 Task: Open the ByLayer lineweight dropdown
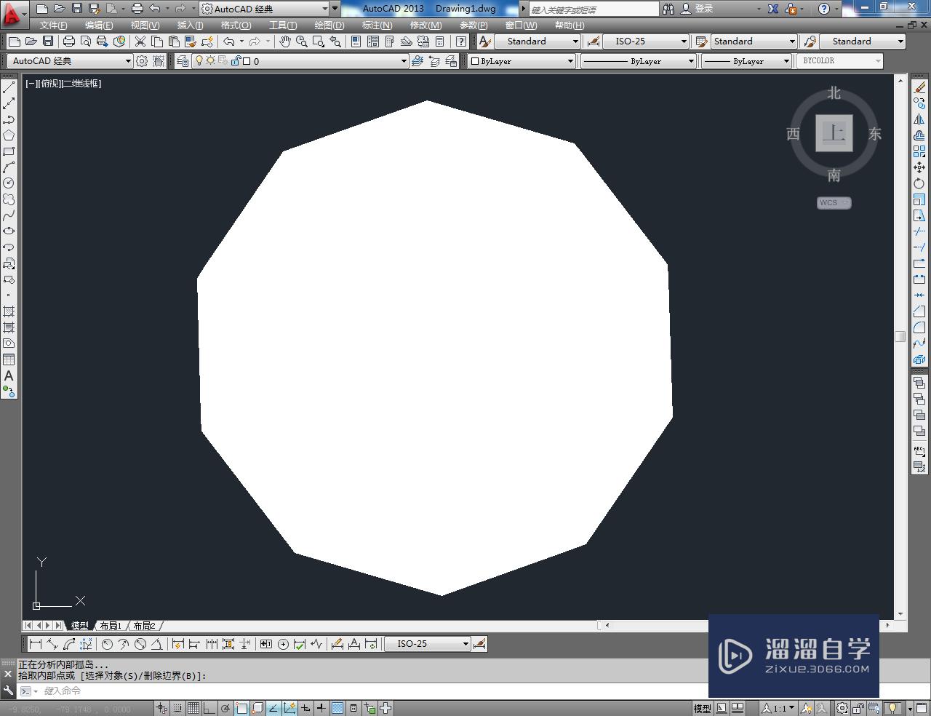746,61
